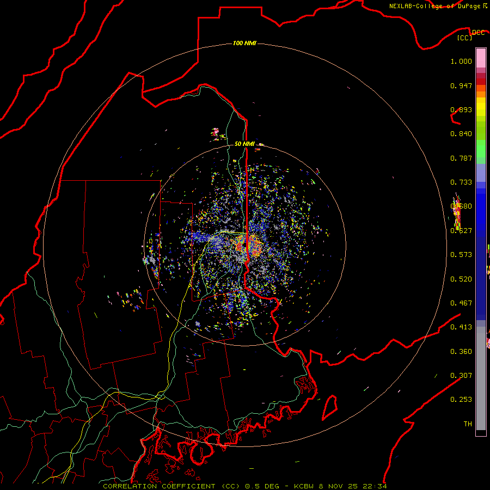490x490 pixels.
Task: Click the 0.893 legend value
Action: [x=461, y=109]
